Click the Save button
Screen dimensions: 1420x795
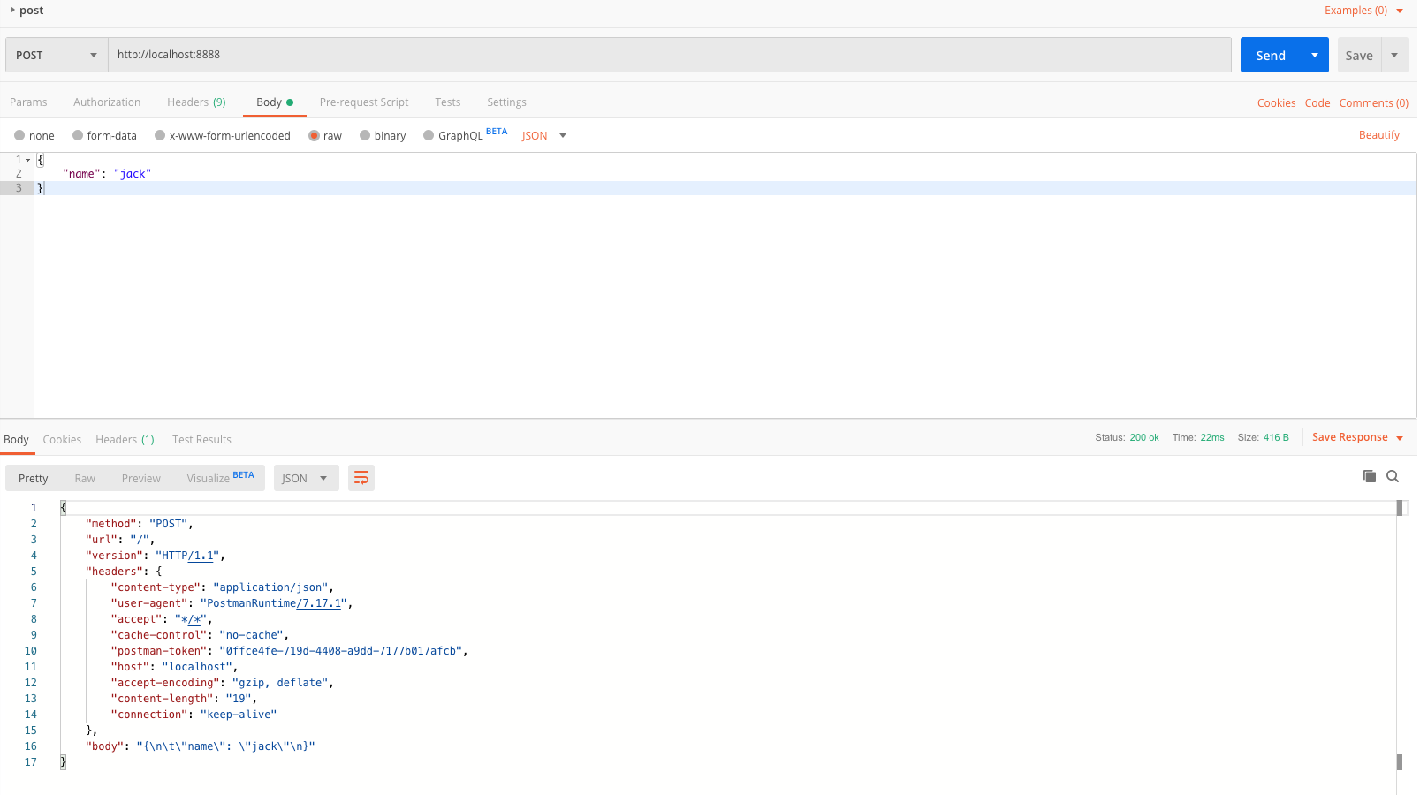point(1359,55)
